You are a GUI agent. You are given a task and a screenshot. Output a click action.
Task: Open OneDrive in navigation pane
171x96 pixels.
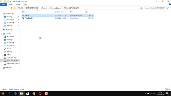click(9, 30)
